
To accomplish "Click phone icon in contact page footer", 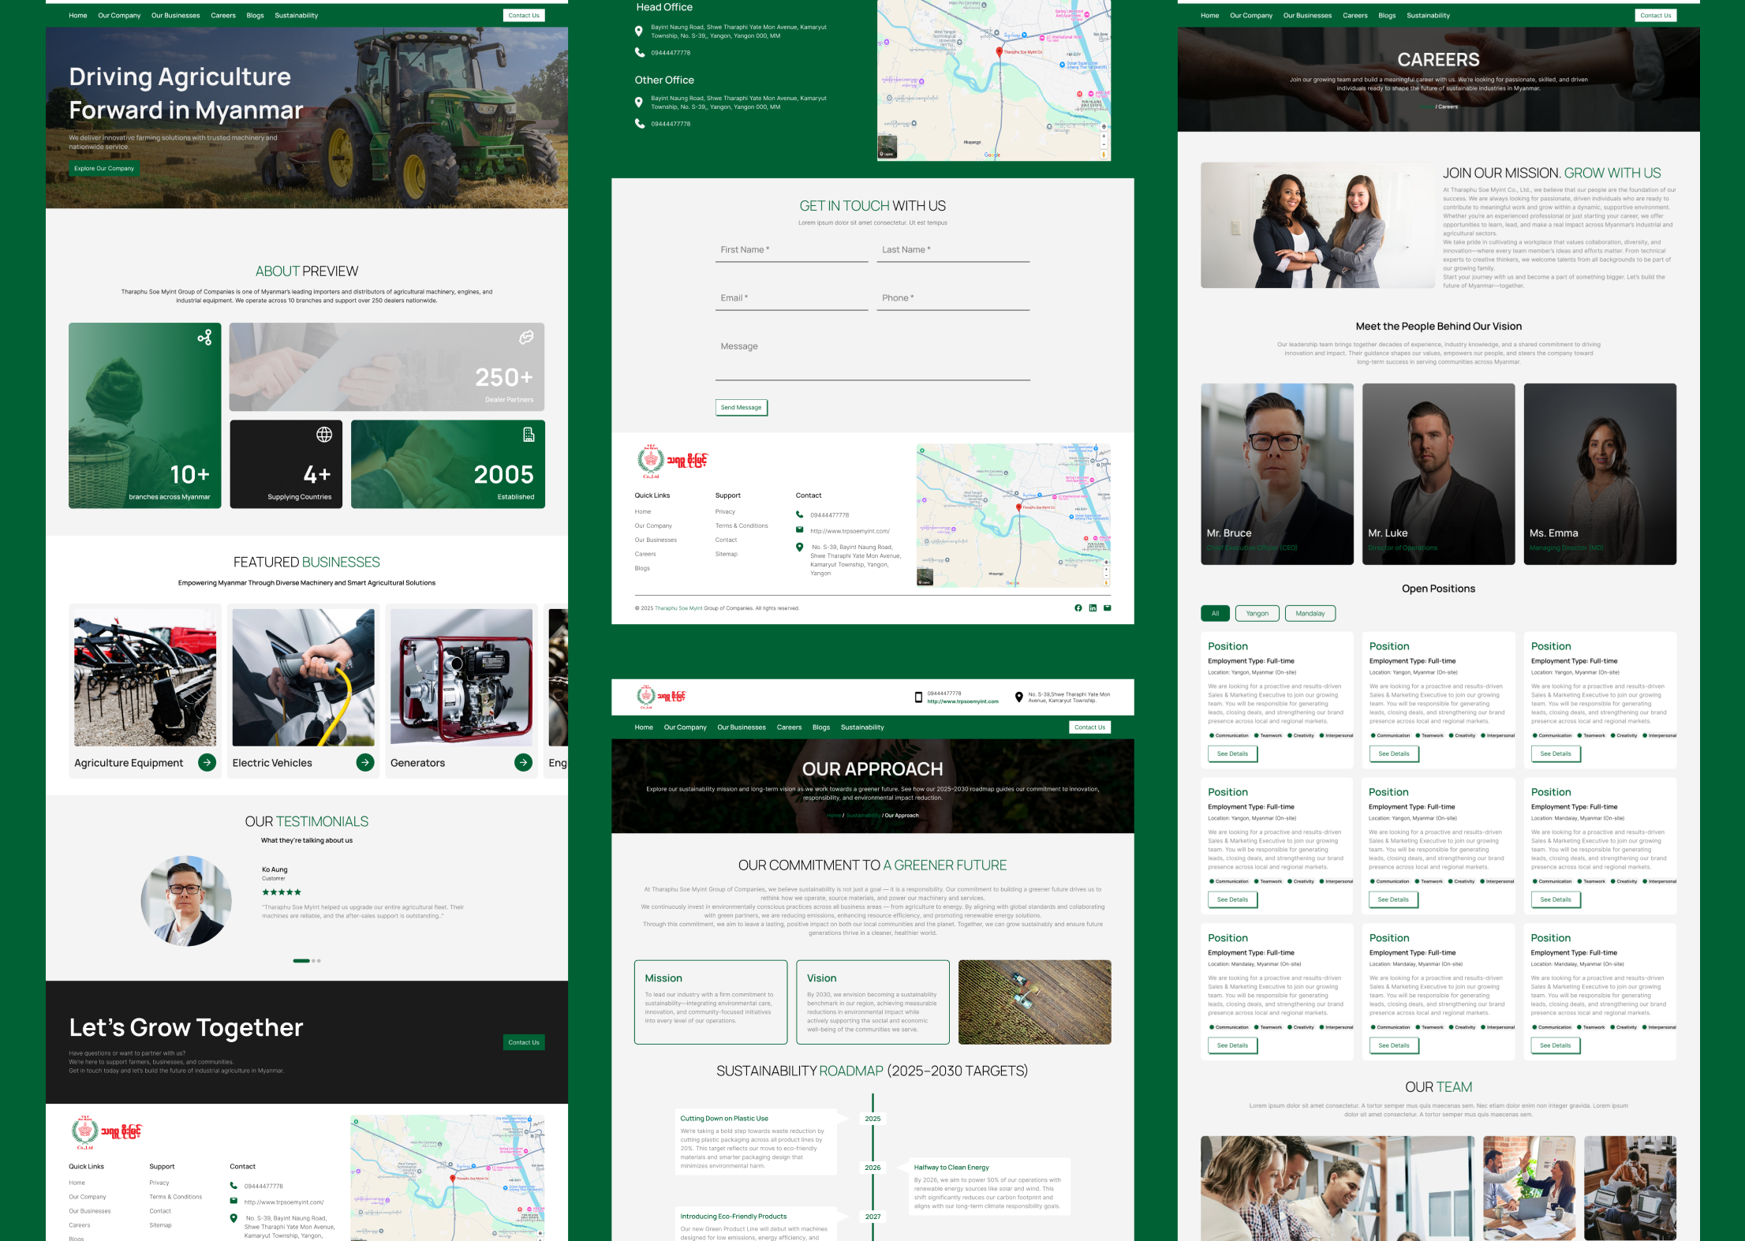I will (799, 514).
